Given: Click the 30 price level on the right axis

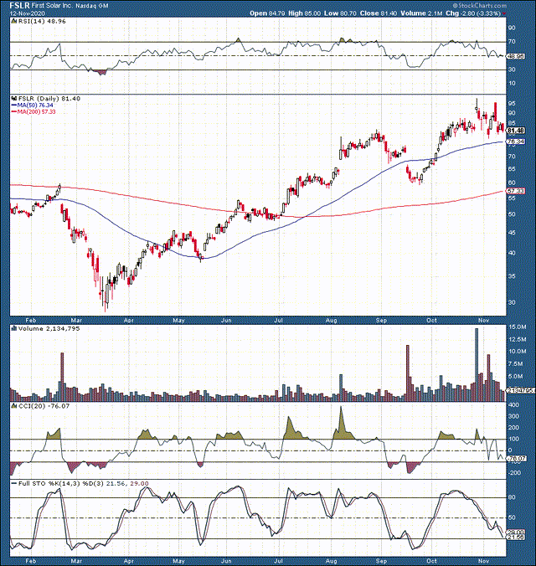Looking at the screenshot, I should tap(512, 303).
